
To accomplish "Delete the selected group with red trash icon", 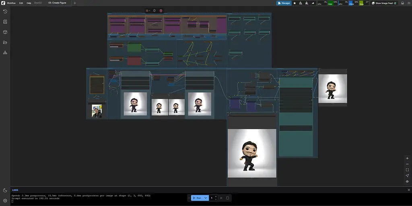I will pos(161,11).
